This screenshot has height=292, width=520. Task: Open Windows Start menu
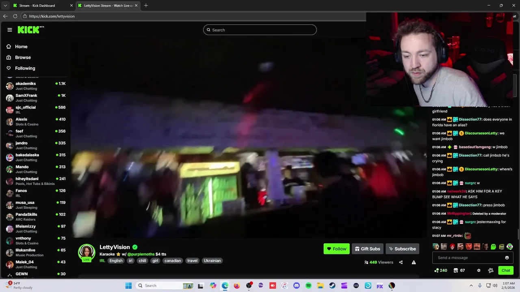(128, 286)
